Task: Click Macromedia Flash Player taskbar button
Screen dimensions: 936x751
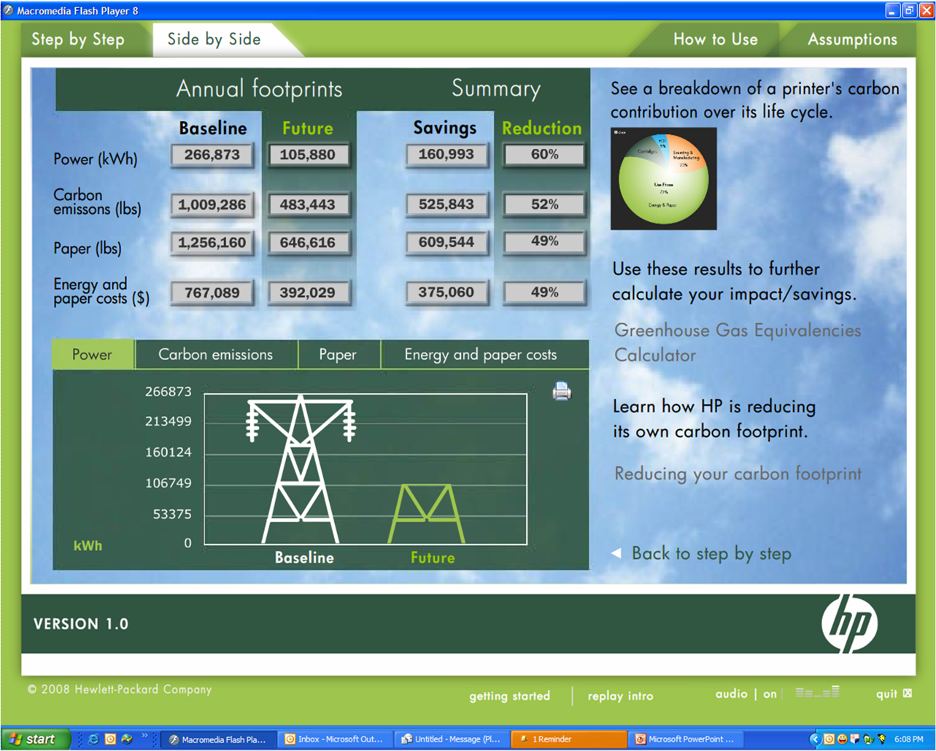Action: (219, 739)
